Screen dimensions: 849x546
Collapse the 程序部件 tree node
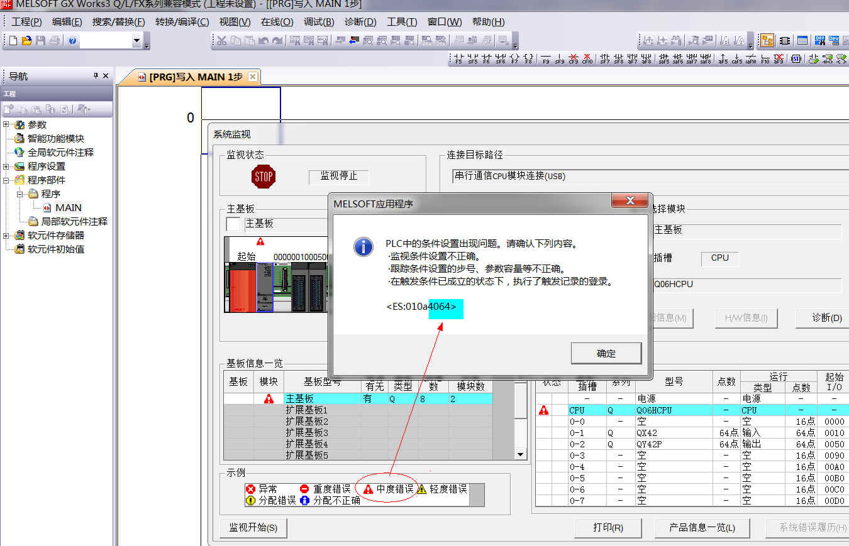click(x=6, y=180)
